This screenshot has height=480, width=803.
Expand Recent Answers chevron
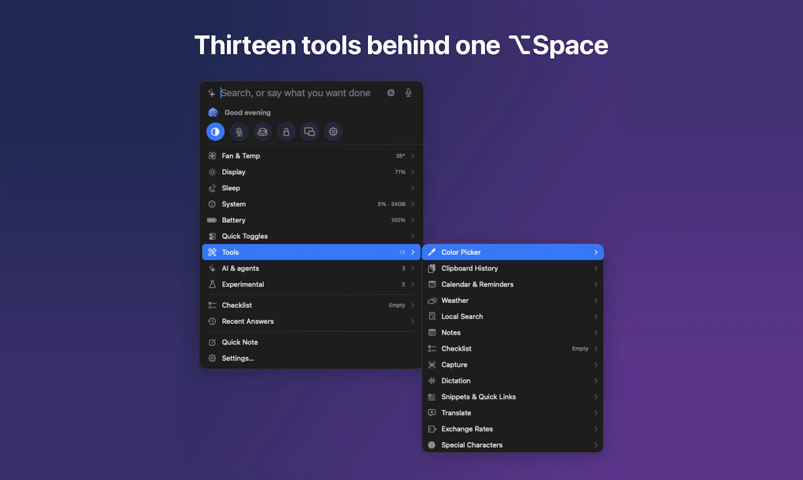(x=413, y=322)
